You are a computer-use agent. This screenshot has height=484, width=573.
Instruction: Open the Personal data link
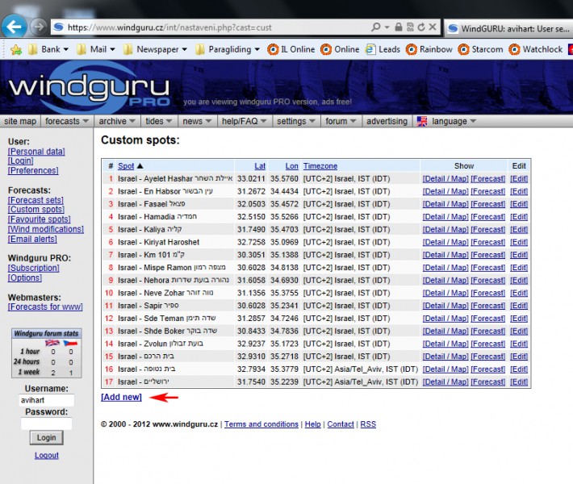36,152
